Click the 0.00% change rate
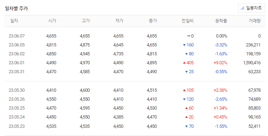The image size is (268, 136). tap(221, 36)
